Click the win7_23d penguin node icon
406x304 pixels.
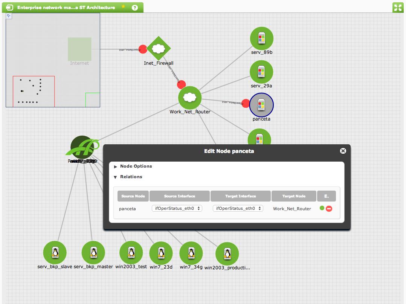[161, 253]
